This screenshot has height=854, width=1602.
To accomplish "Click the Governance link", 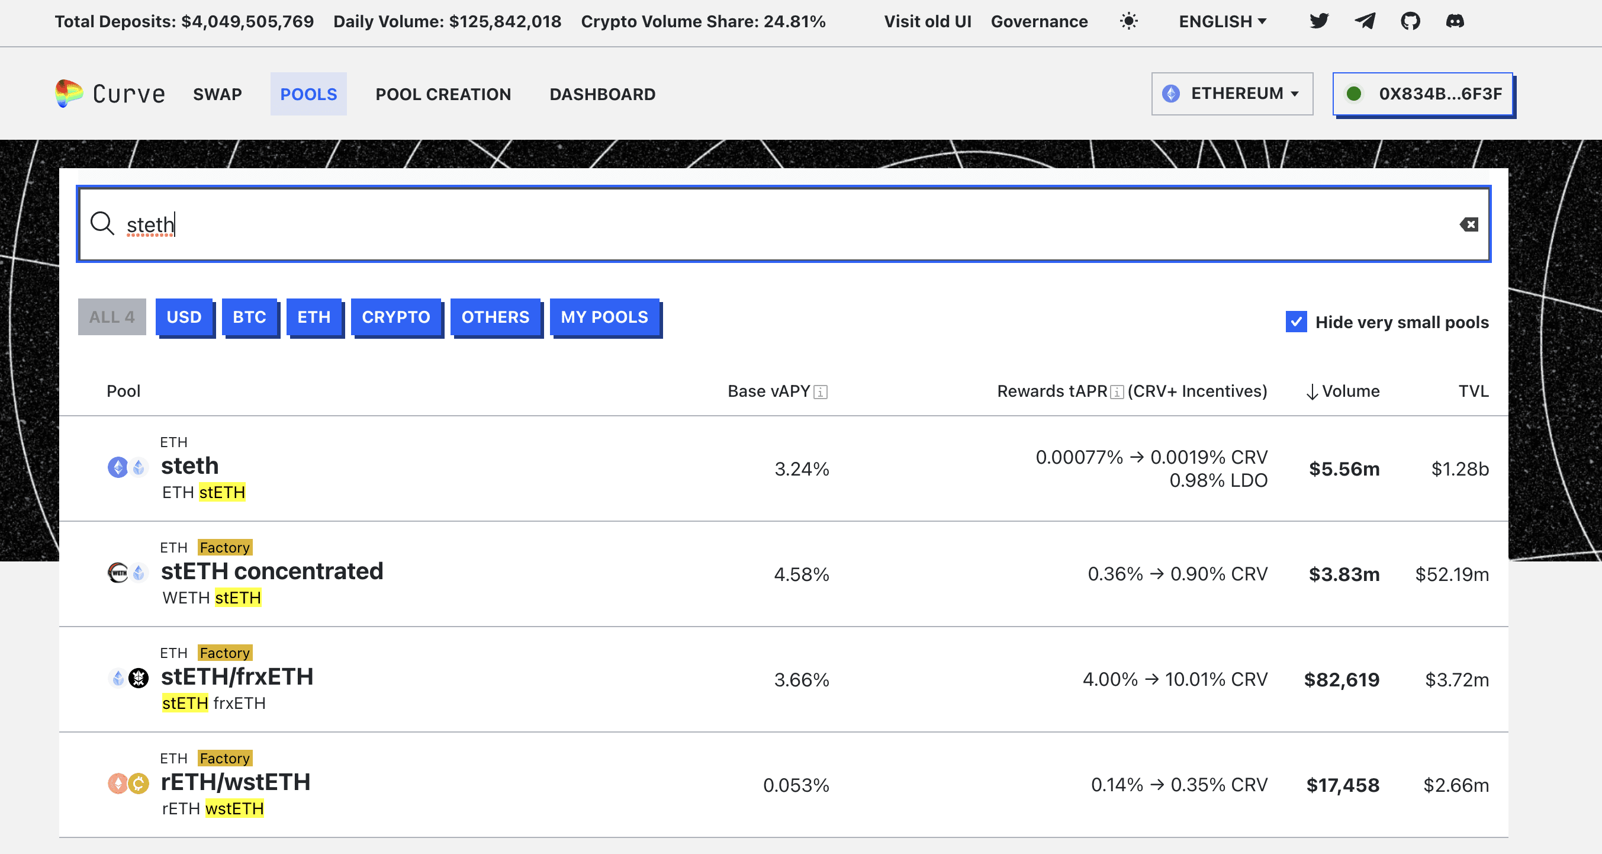I will [1039, 21].
